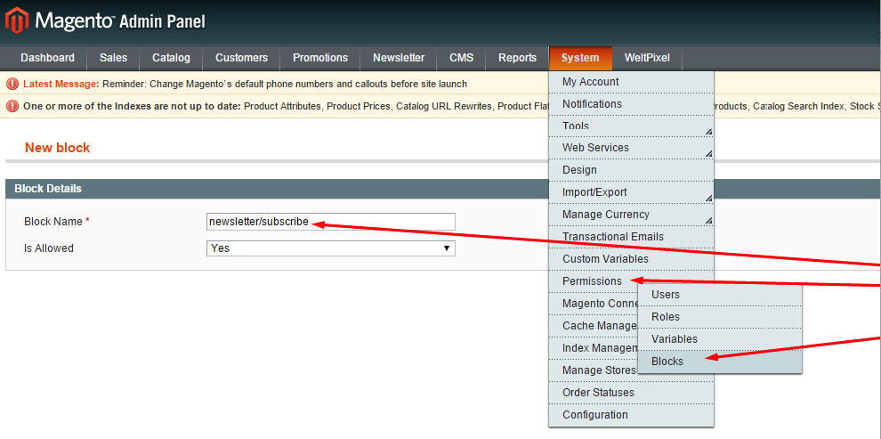This screenshot has height=439, width=881.
Task: Select Blocks under Permissions
Action: pyautogui.click(x=667, y=362)
